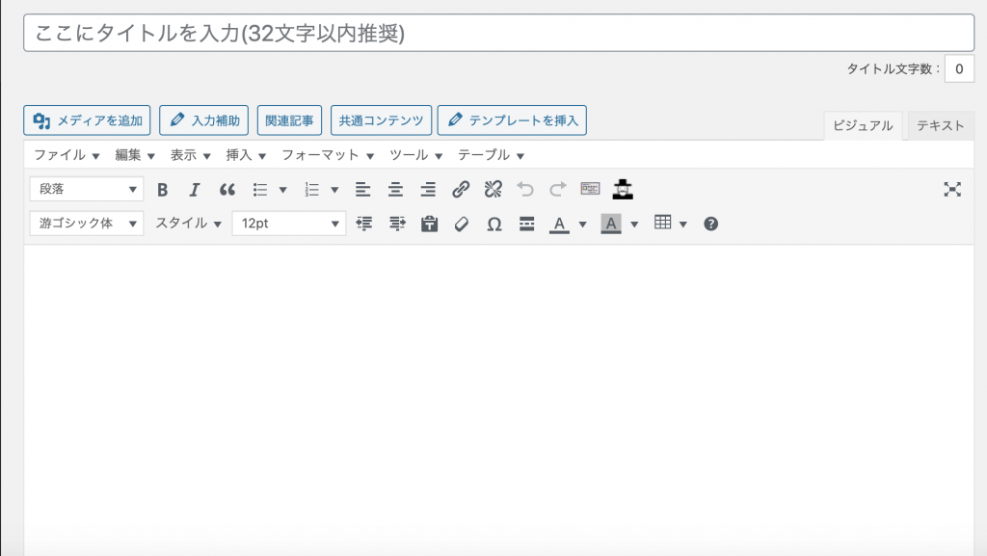Toggle the toolbar keyboard icon
This screenshot has height=556, width=987.
click(x=591, y=189)
